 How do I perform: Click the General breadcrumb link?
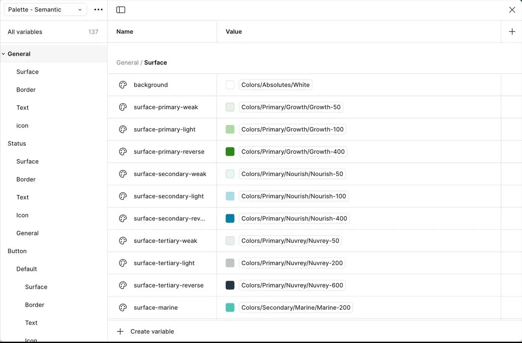click(127, 62)
